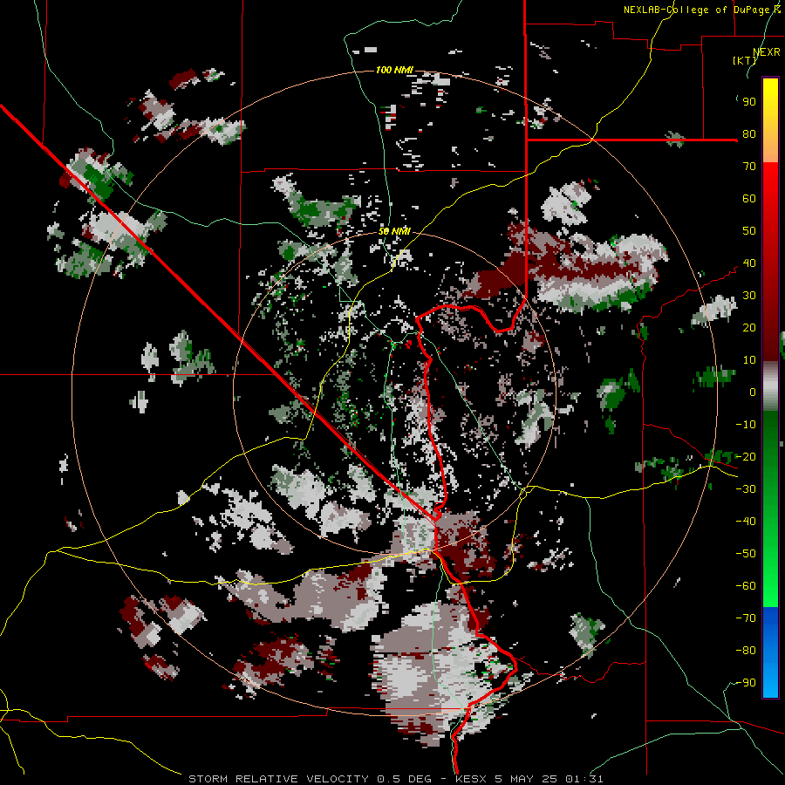Image resolution: width=785 pixels, height=785 pixels.
Task: Select the positive 90 scale value
Action: (x=749, y=102)
